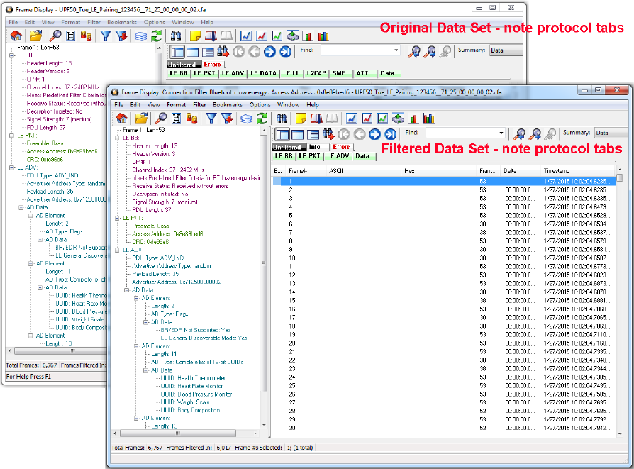Open the Summary dropdown showing Data in the filtered window
Image resolution: width=634 pixels, height=469 pixels.
coord(611,133)
